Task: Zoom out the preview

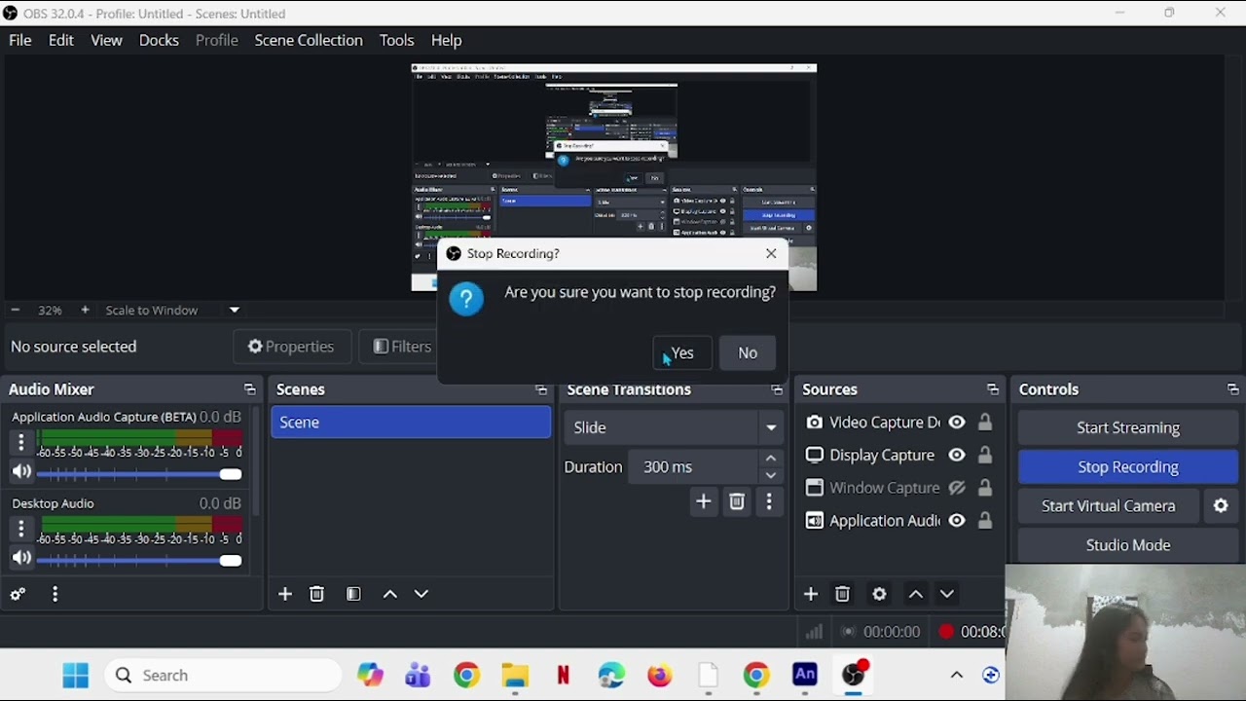Action: coord(15,311)
